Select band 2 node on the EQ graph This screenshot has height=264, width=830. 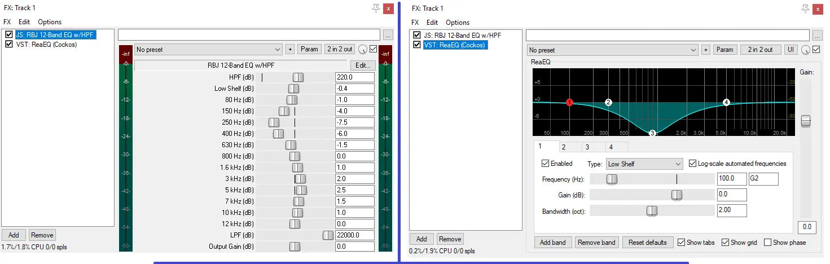pyautogui.click(x=608, y=103)
